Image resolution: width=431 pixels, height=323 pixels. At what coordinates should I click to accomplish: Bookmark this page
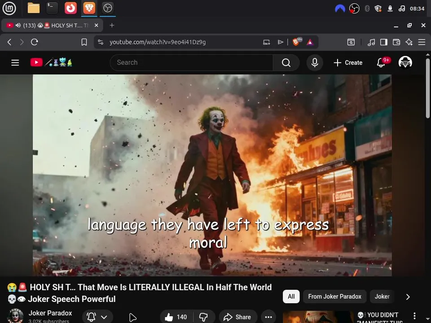coord(84,42)
